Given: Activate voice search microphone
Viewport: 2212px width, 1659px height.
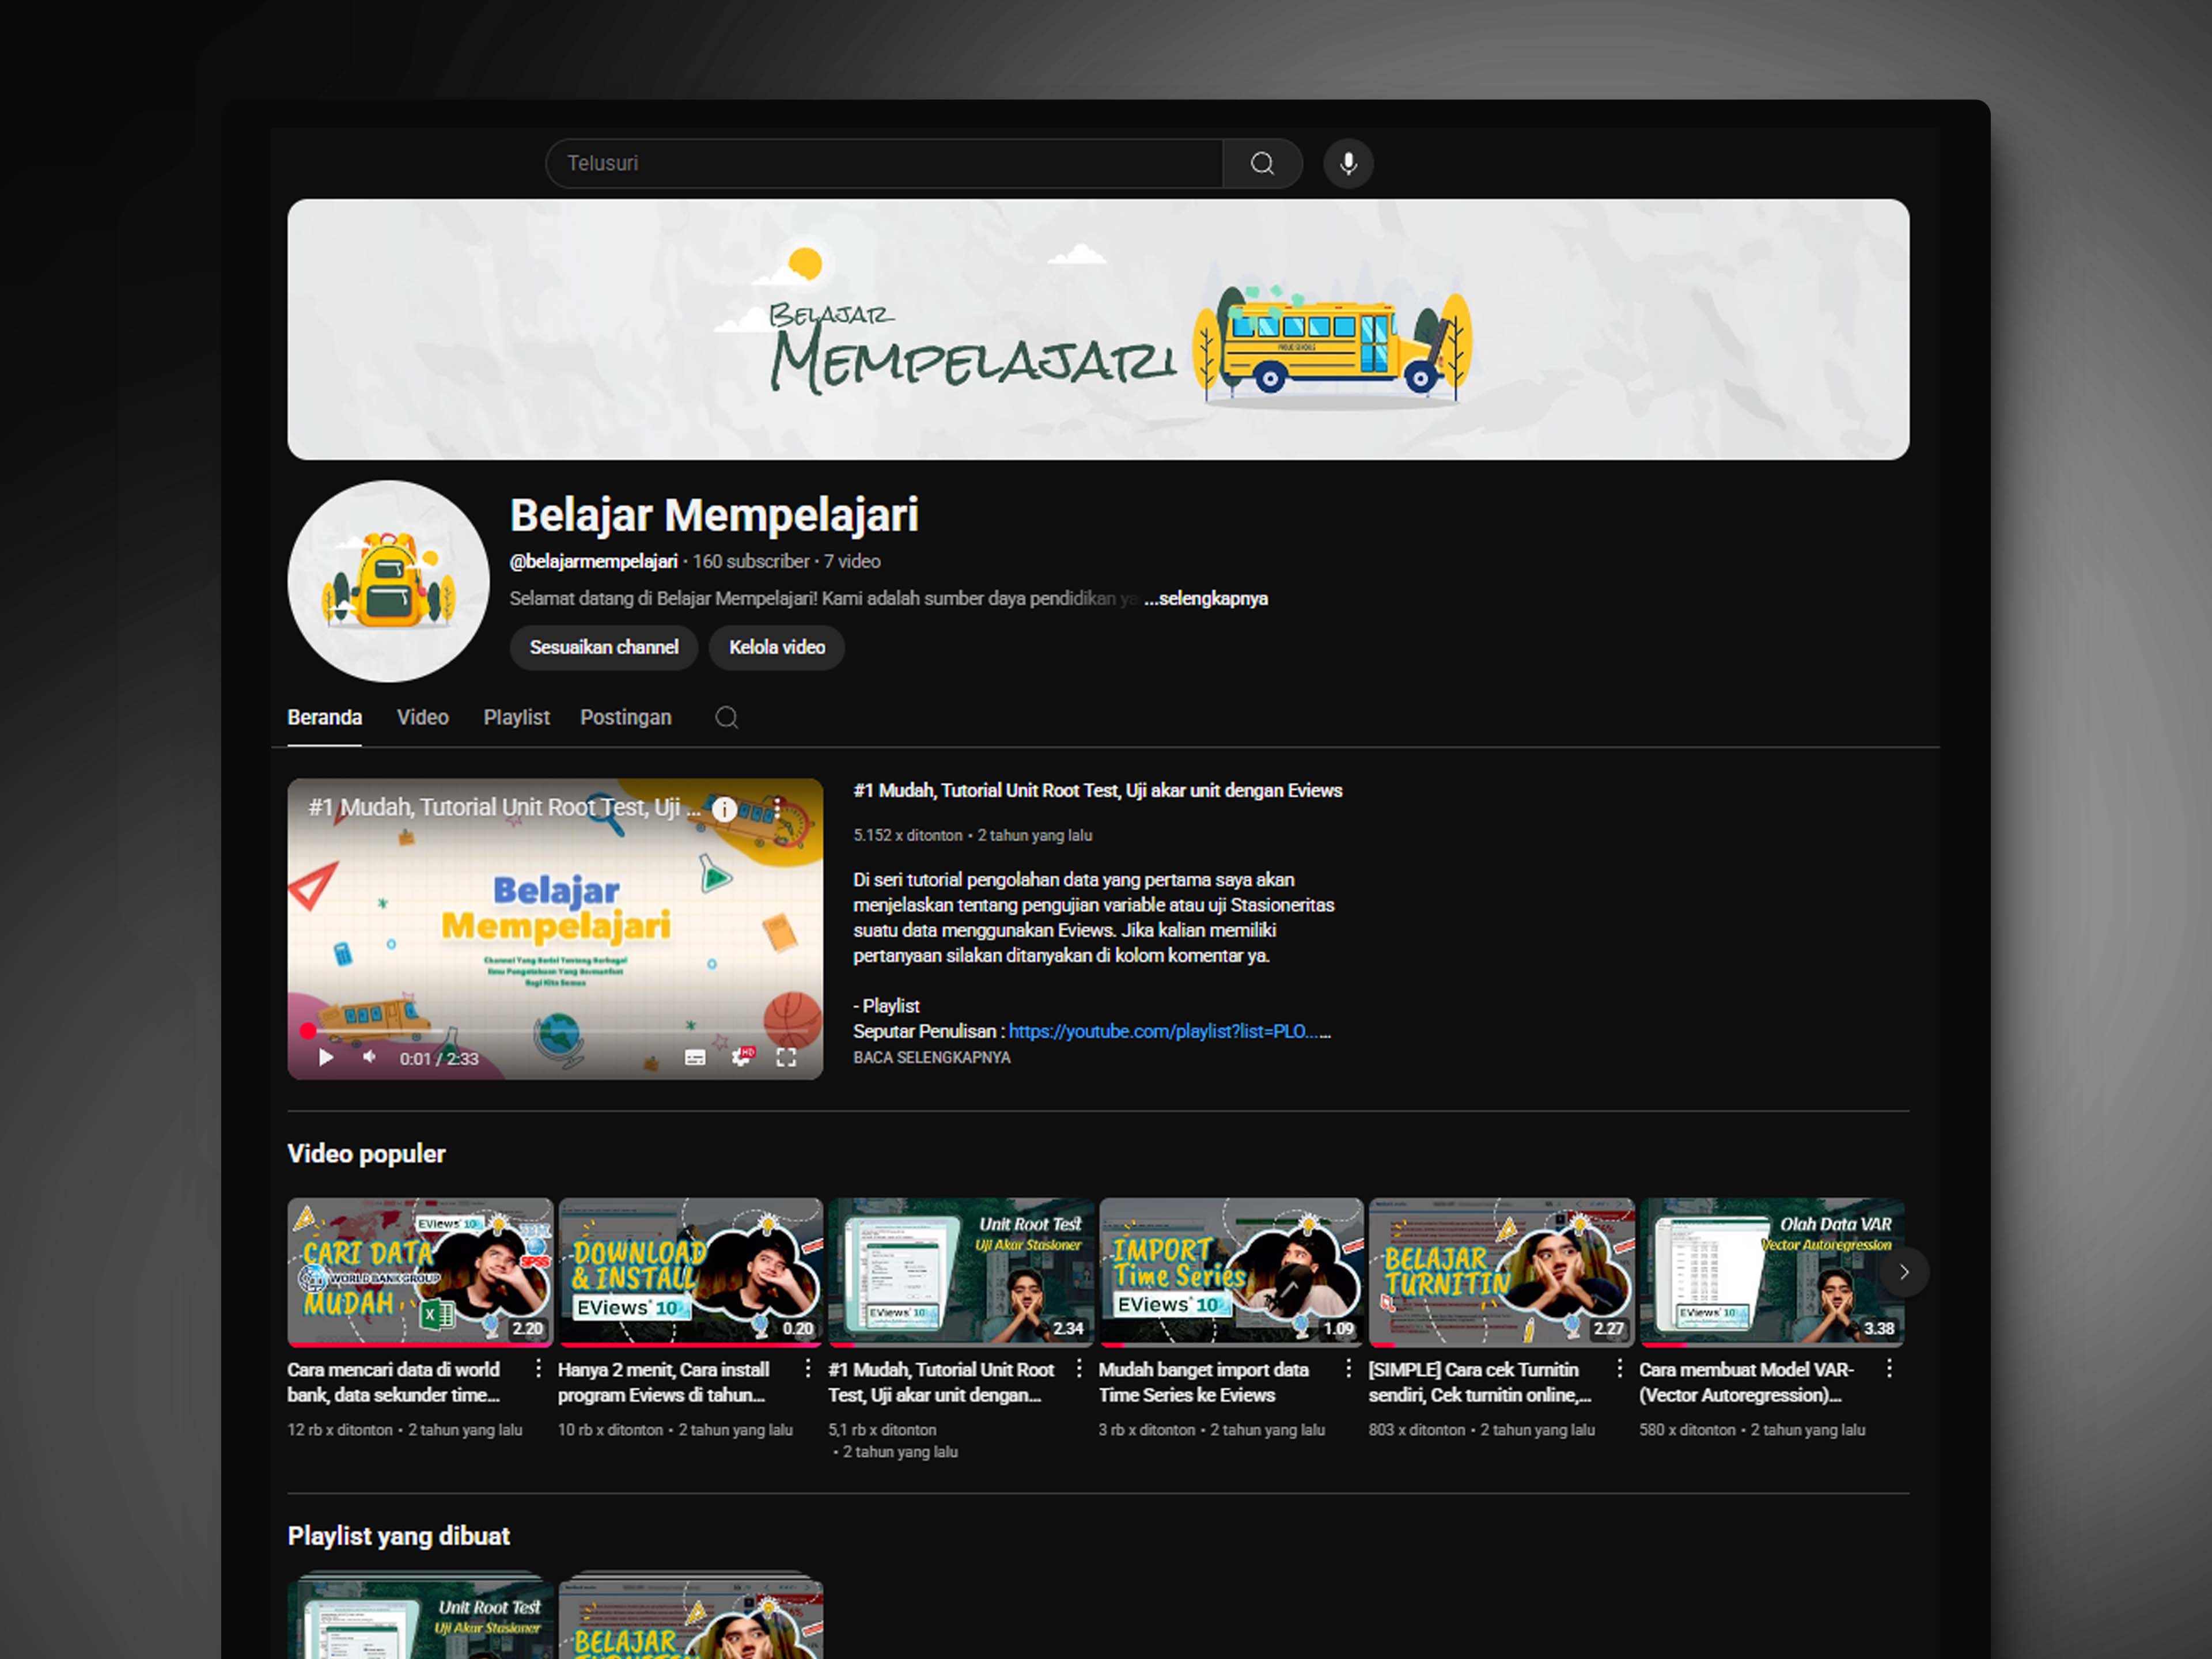Looking at the screenshot, I should [x=1348, y=163].
